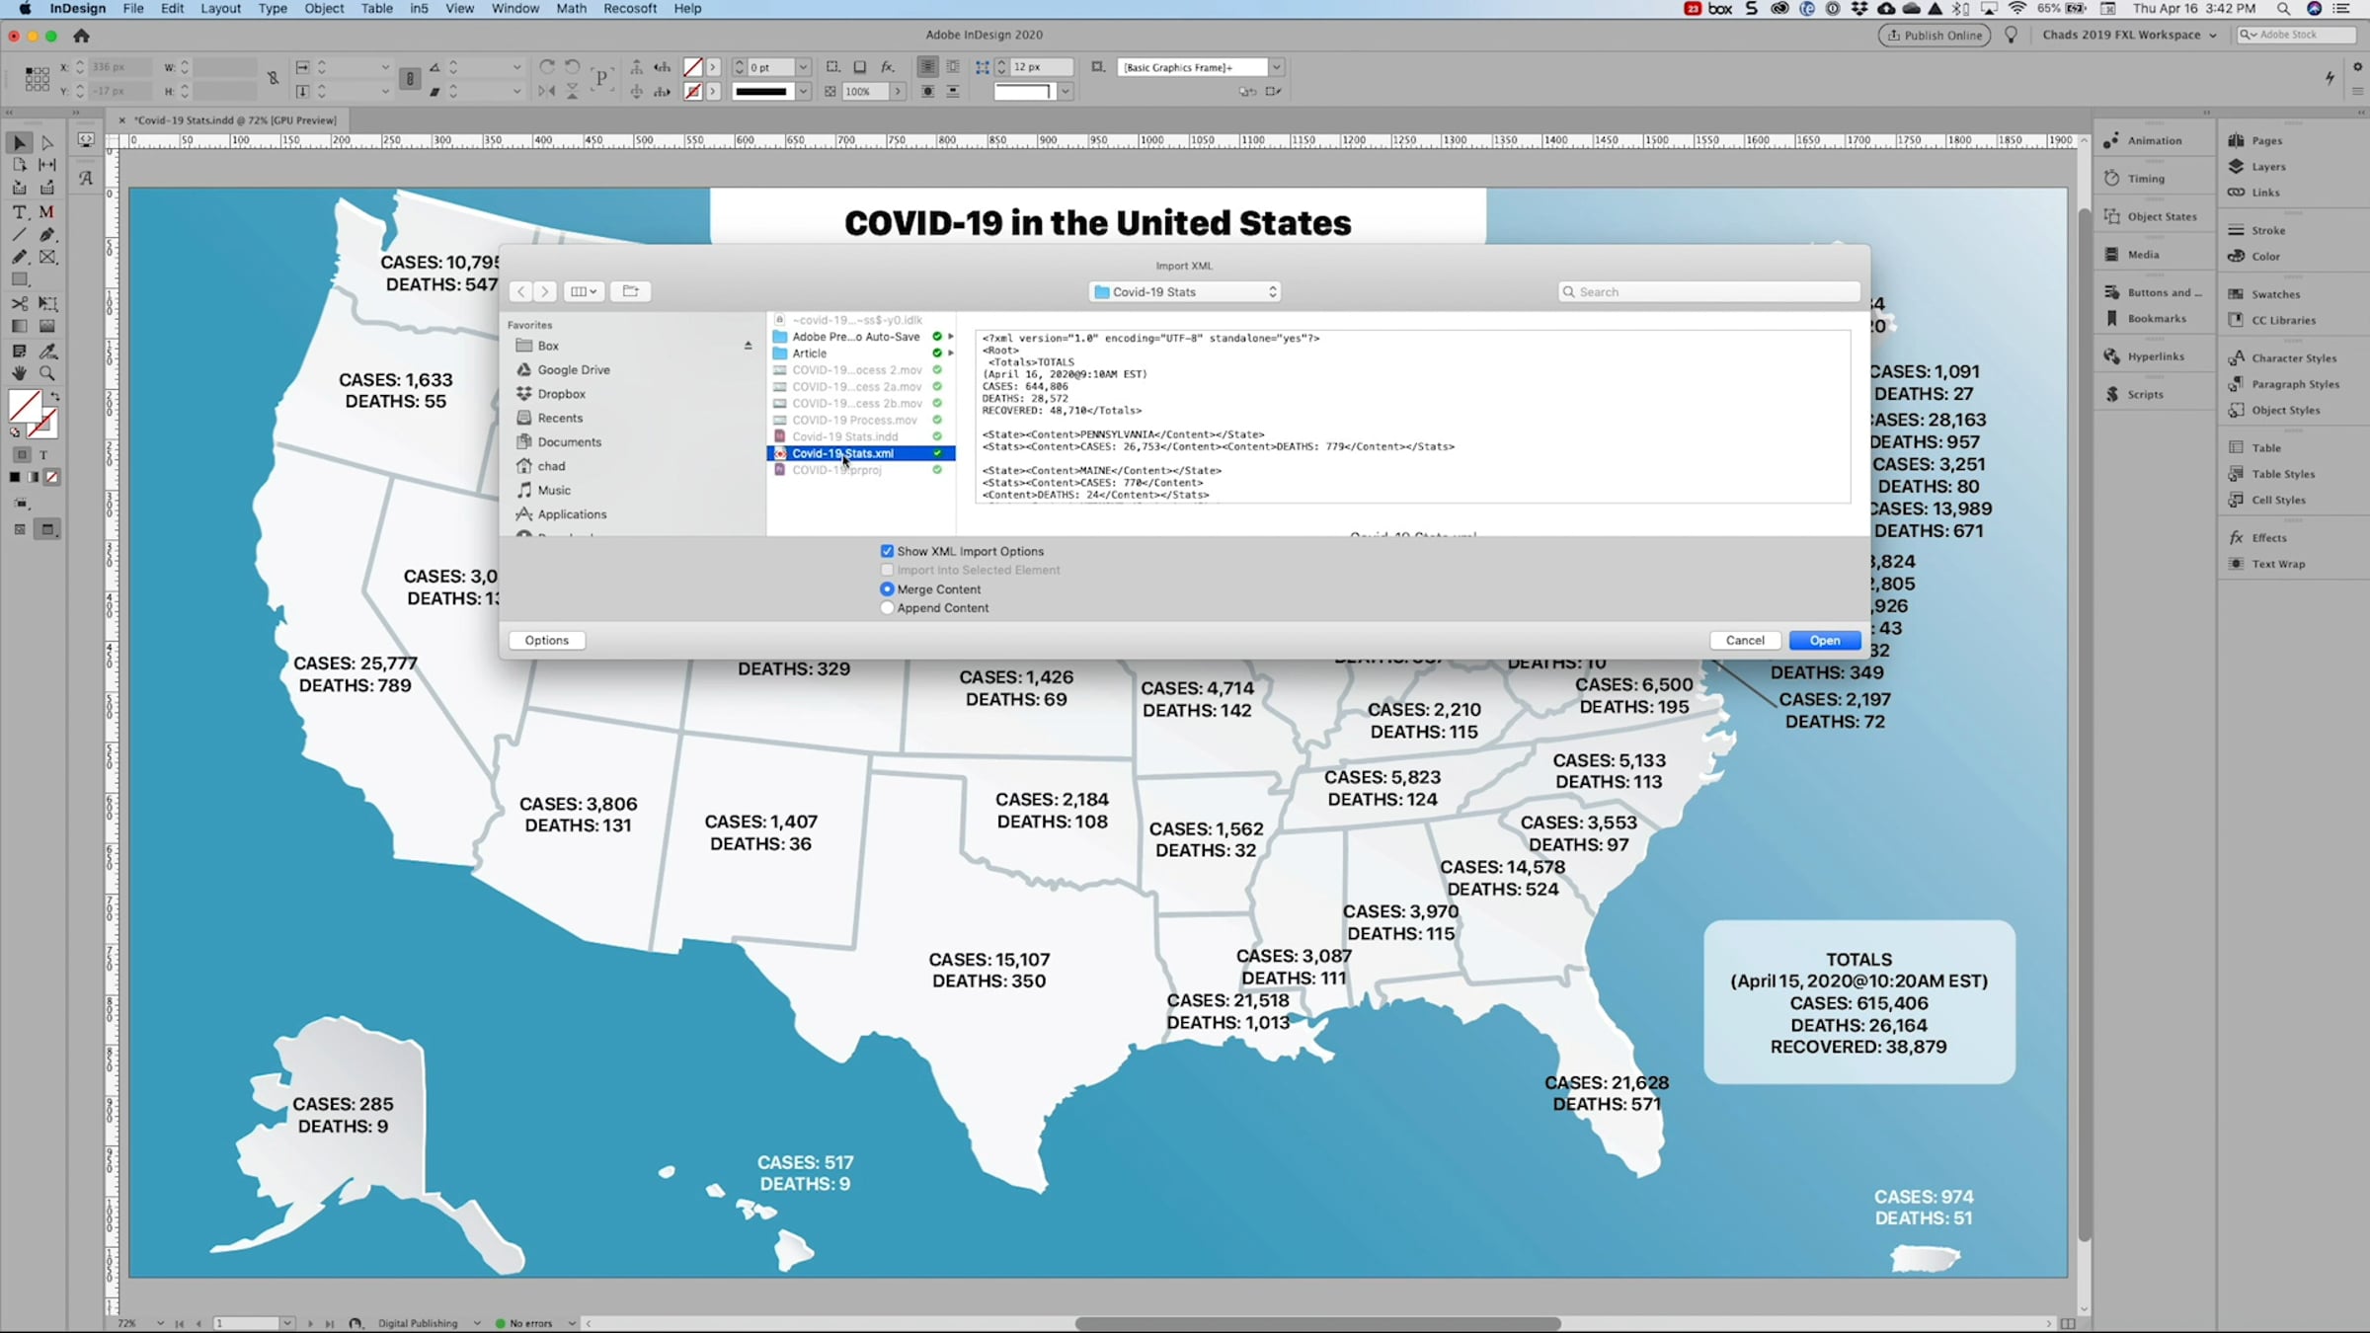2370x1333 pixels.
Task: Open the Text Wrap panel
Action: click(x=2277, y=564)
